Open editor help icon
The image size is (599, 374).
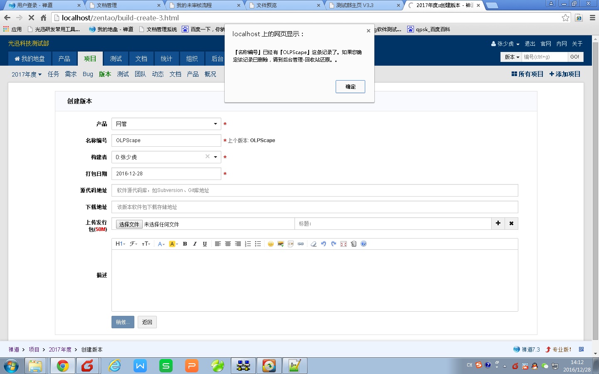[364, 244]
